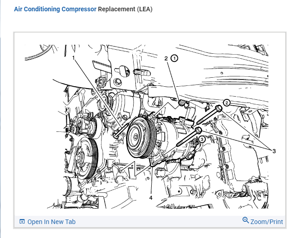The image size is (302, 238).
Task: Open the Air Conditioning Compressor link
Action: pos(55,9)
